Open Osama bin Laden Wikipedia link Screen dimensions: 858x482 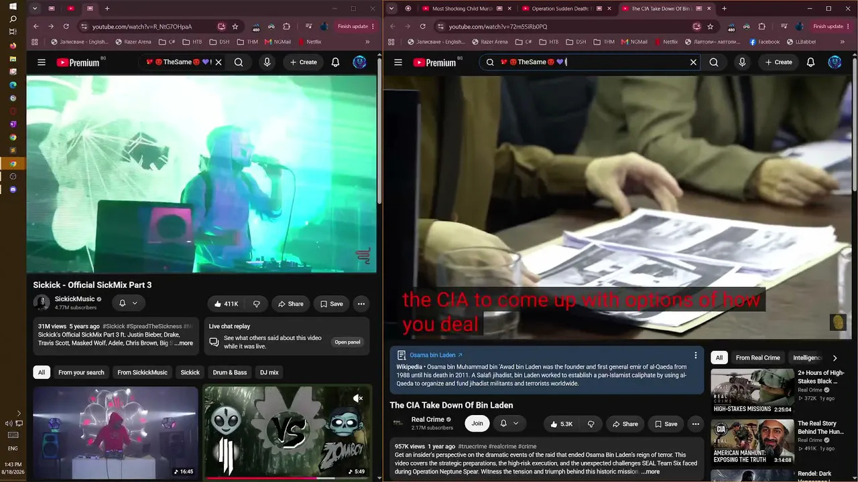(436, 355)
